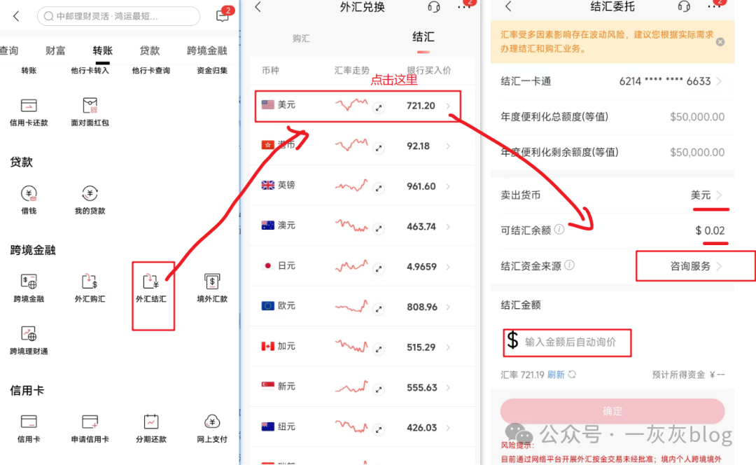Viewport: 756px width, 465px height.
Task: Go back from 外汇兑换 screen
Action: (x=258, y=7)
